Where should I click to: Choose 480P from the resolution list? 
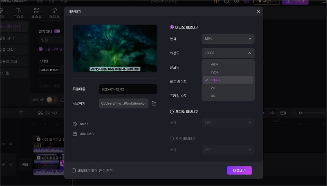228,64
